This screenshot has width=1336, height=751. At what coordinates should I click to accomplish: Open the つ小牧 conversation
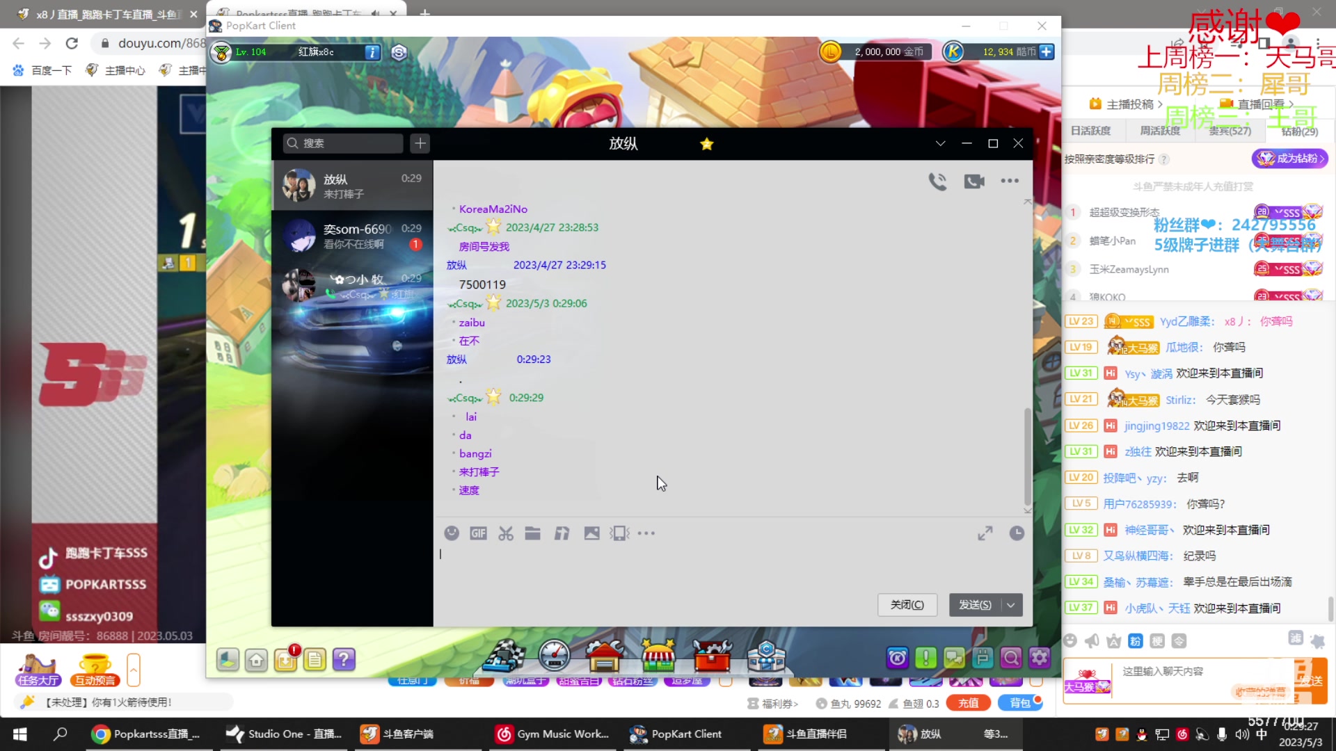click(352, 286)
